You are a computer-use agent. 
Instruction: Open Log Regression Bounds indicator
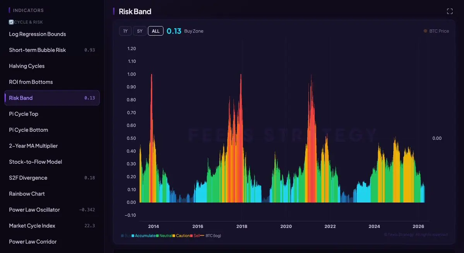tap(52, 34)
